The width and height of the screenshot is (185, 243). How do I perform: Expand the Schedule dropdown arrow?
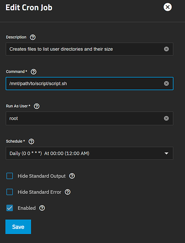167,153
